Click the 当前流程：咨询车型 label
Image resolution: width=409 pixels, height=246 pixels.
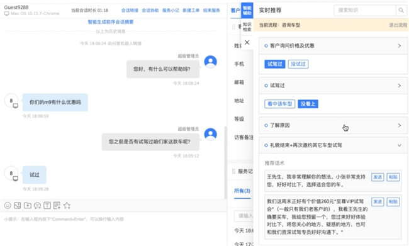click(x=279, y=25)
